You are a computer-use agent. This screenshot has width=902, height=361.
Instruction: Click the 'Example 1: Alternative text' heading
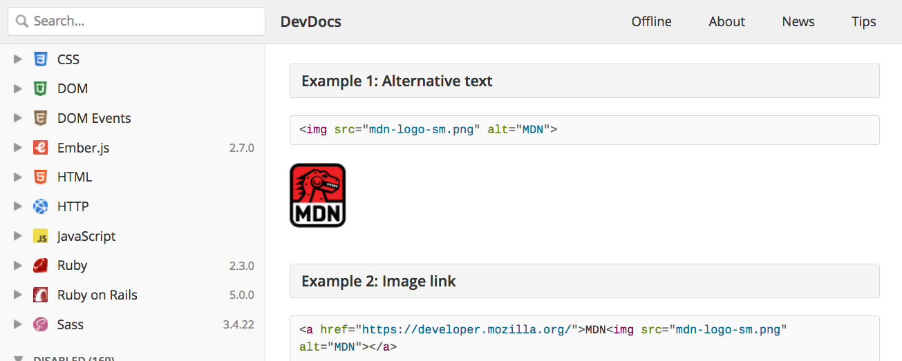pos(584,81)
